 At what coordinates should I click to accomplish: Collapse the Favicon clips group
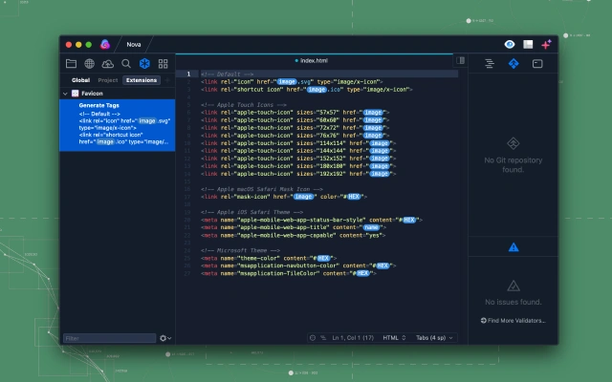pyautogui.click(x=65, y=94)
